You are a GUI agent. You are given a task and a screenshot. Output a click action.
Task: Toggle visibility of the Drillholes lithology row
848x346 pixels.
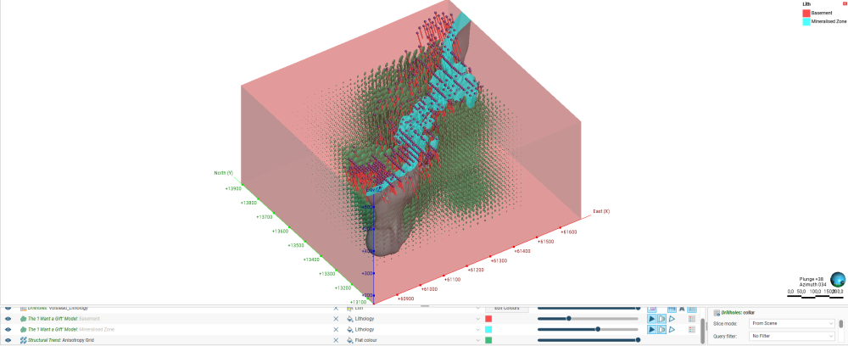coord(8,308)
